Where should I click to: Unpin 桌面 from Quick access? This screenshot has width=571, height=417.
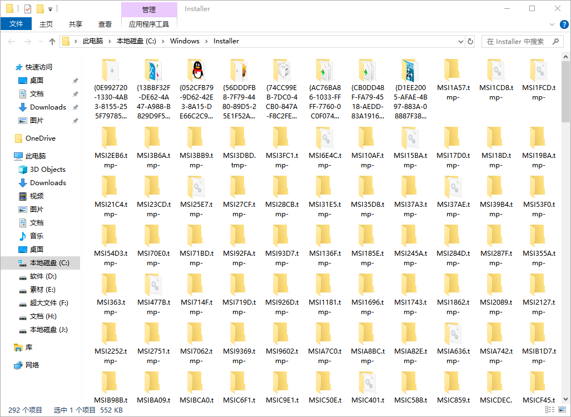[x=75, y=81]
